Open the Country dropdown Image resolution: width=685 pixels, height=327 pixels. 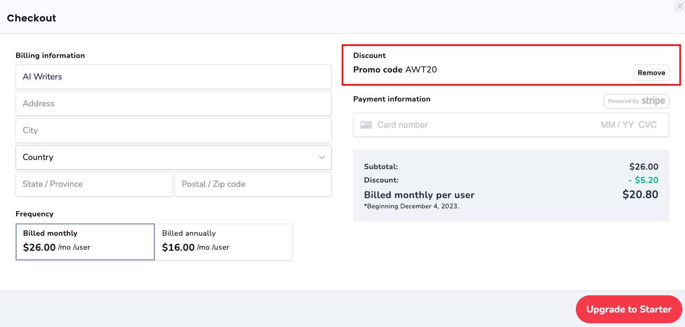pyautogui.click(x=173, y=157)
